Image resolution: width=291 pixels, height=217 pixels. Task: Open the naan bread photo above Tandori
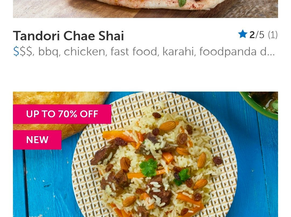[x=145, y=9]
